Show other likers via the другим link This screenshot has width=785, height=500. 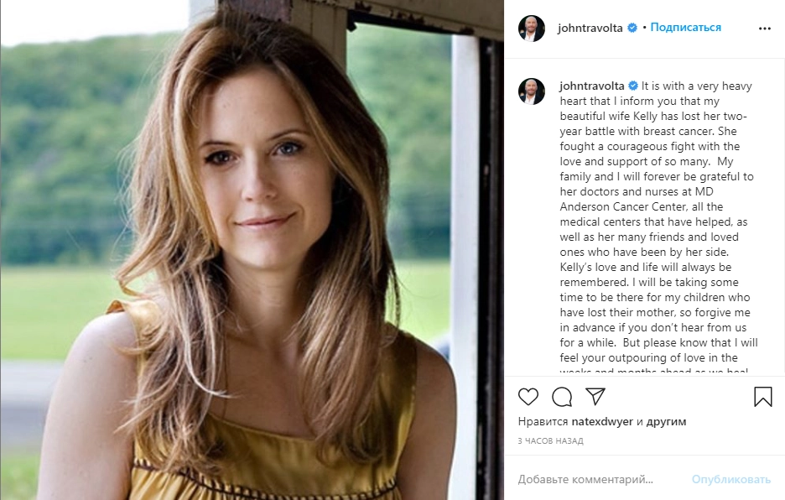coord(668,422)
